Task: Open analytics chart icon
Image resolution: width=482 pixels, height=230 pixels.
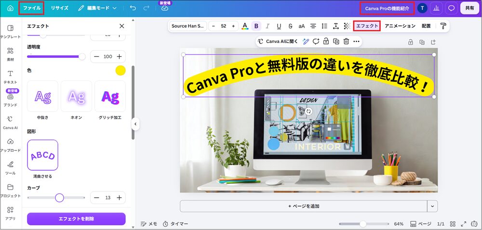Action: pos(436,8)
